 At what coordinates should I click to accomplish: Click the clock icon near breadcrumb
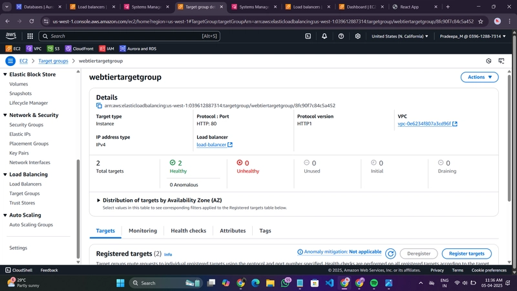pyautogui.click(x=489, y=61)
